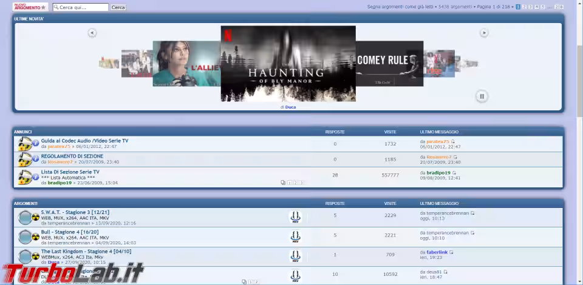View latest post icon next to deus81
Image resolution: width=583 pixels, height=285 pixels.
tap(445, 272)
